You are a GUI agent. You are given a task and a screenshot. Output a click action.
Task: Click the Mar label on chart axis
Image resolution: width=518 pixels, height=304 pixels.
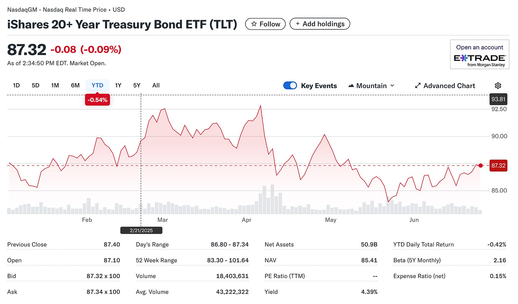pyautogui.click(x=163, y=220)
